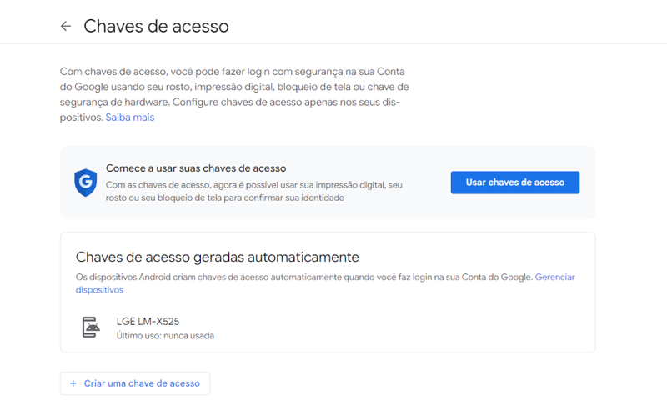Click the Chaves de acesso page title
Viewport: 667px width, 411px height.
pyautogui.click(x=156, y=27)
